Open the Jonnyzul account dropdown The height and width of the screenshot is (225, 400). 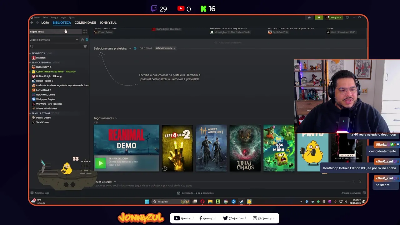point(334,17)
